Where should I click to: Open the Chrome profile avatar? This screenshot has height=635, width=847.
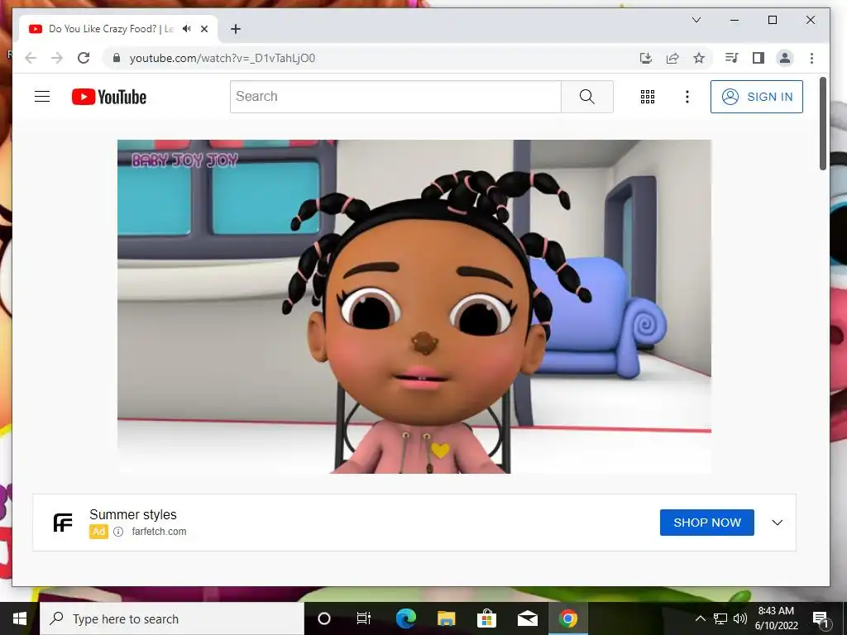785,58
